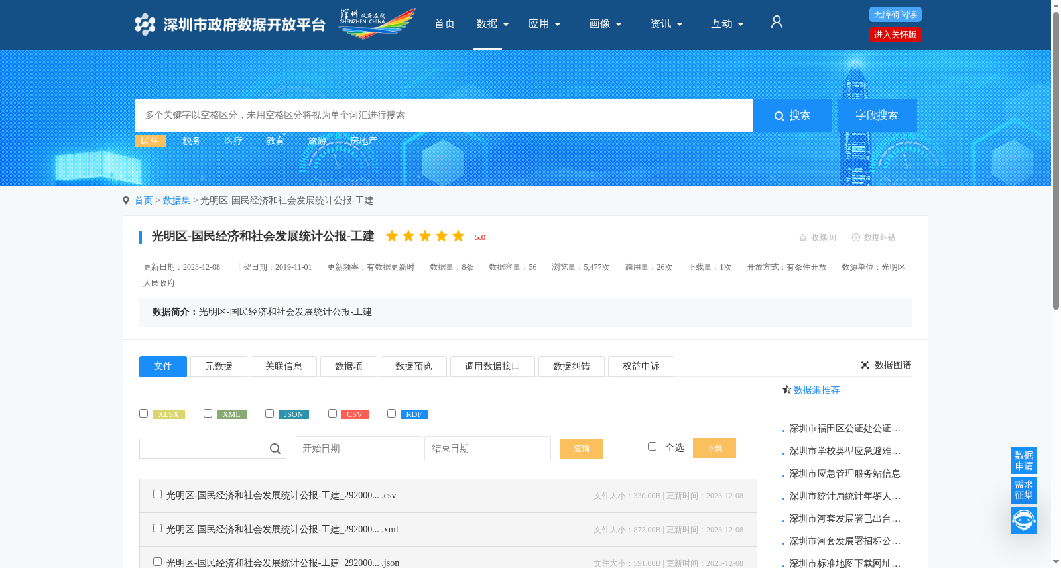Open the 调用数据接口 tab
1061x568 pixels.
492,367
